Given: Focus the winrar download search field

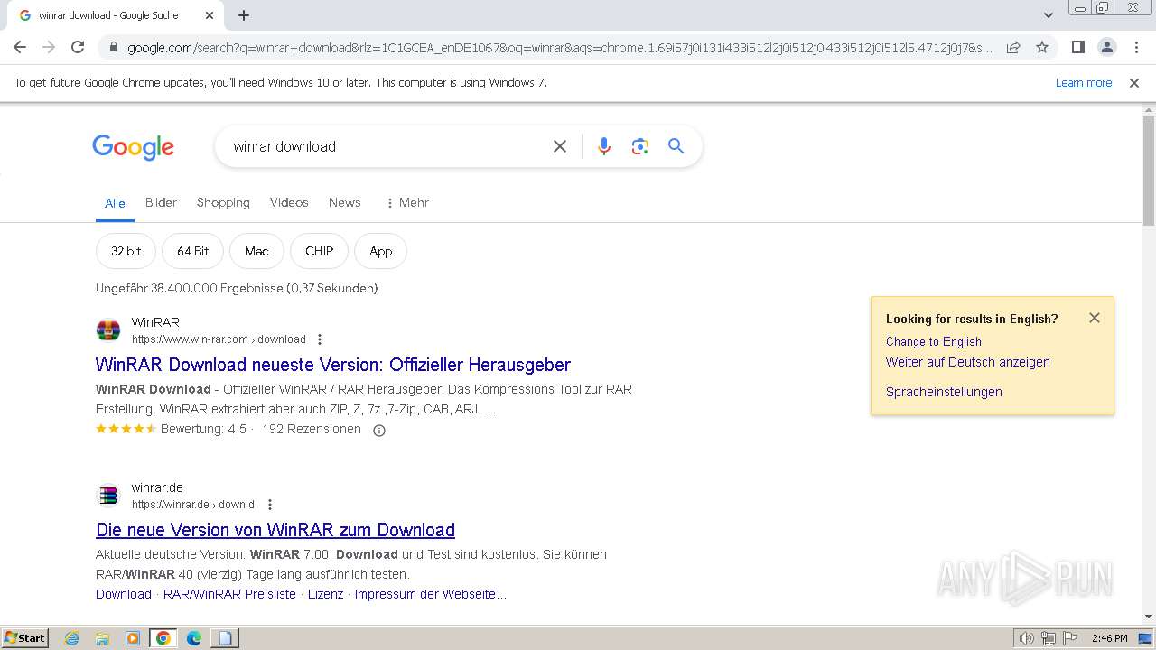Looking at the screenshot, I should (387, 146).
